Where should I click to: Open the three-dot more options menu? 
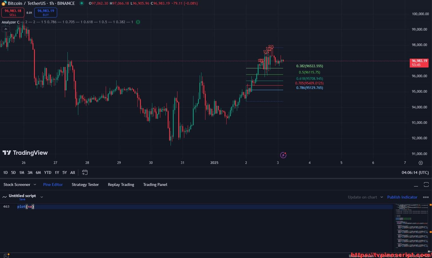pyautogui.click(x=426, y=197)
